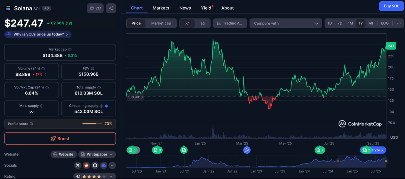Open the Solana logo icon

coord(8,8)
